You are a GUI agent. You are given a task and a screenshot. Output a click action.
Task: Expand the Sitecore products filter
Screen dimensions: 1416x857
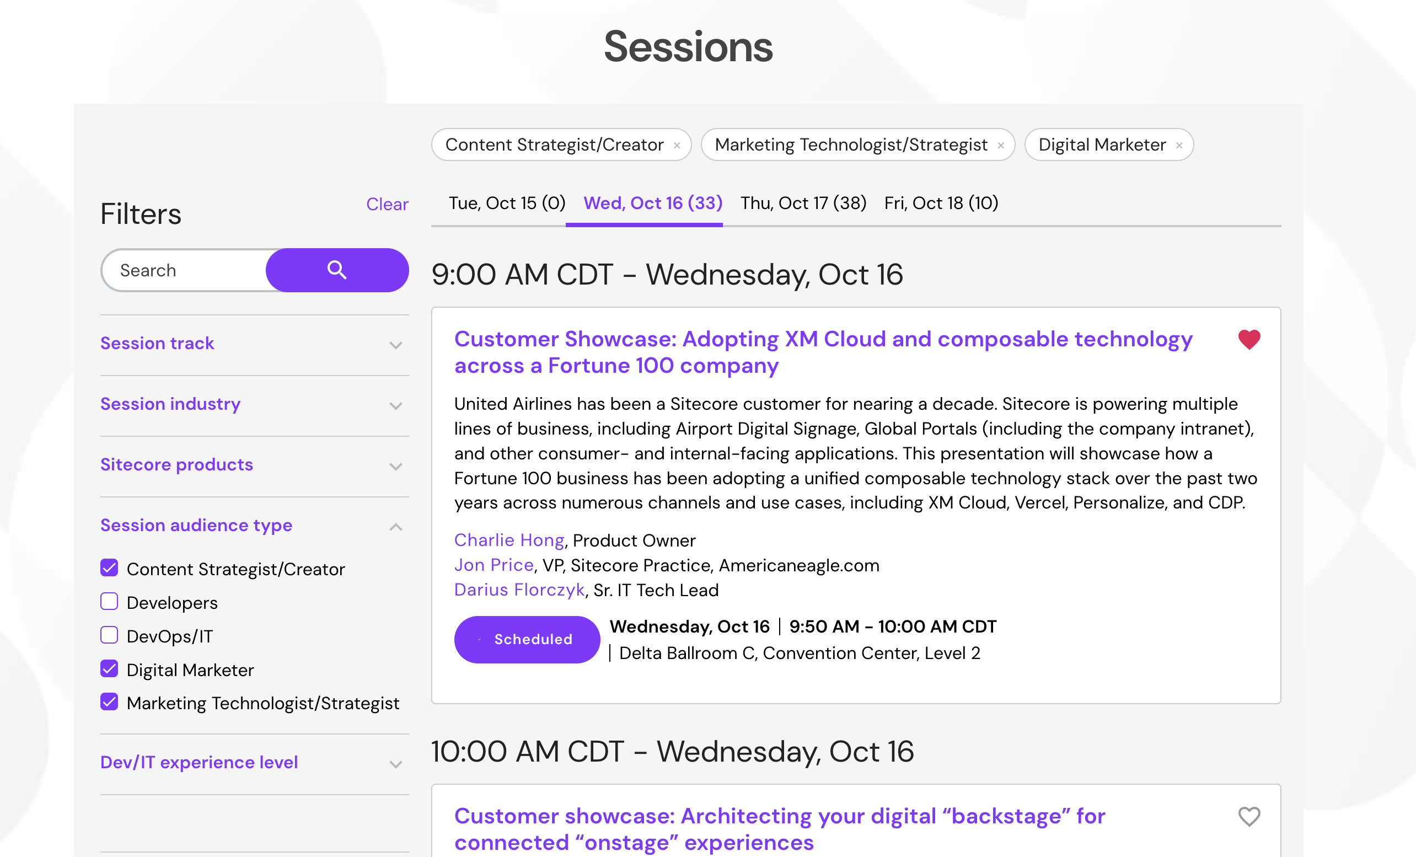pos(255,465)
